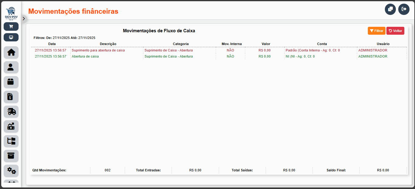
Task: Click the monitor PDV icon in sidebar
Action: point(11,37)
